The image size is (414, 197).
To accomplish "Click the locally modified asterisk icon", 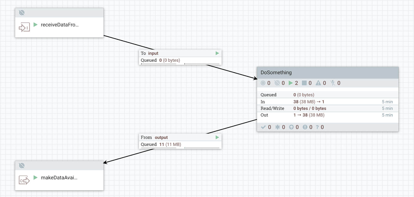I will [277, 127].
